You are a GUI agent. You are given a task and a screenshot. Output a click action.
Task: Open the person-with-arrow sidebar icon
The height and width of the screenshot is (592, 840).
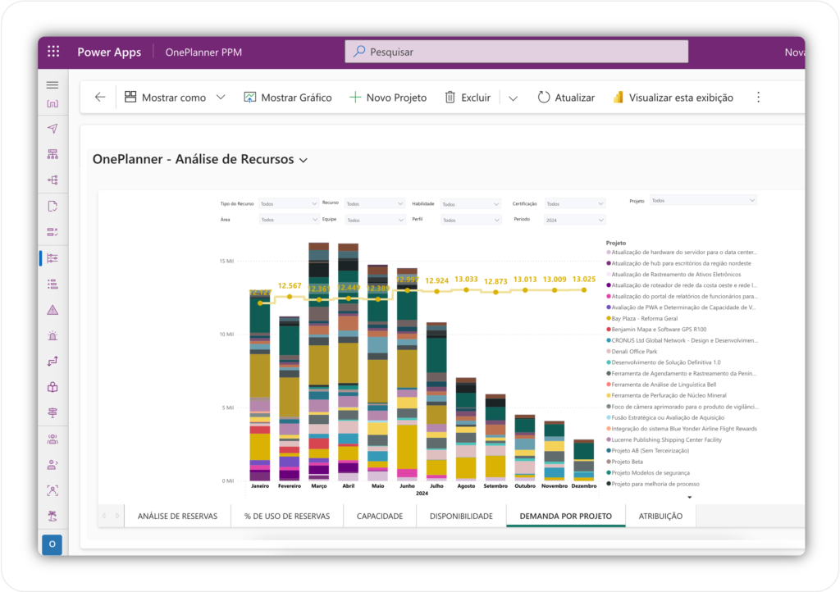tap(52, 465)
